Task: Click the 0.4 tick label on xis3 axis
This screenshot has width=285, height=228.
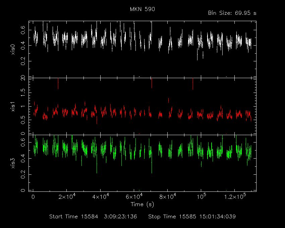Action: 23,159
